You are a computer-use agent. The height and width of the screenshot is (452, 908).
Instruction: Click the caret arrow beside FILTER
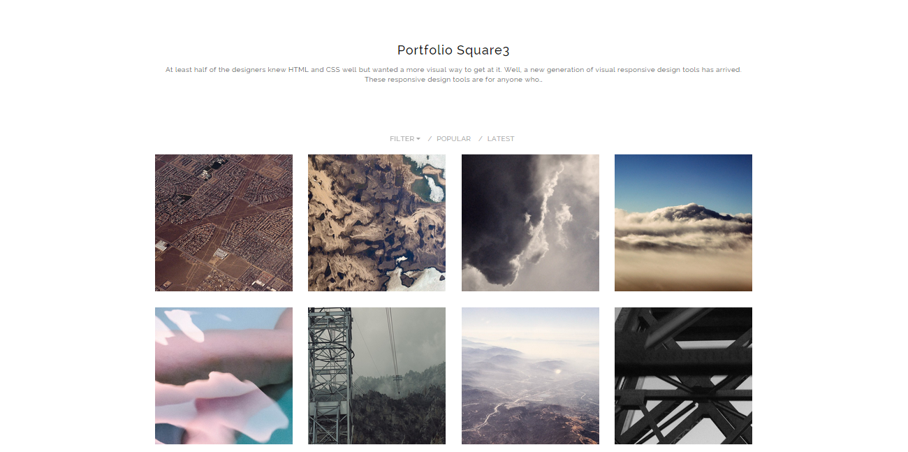[418, 139]
